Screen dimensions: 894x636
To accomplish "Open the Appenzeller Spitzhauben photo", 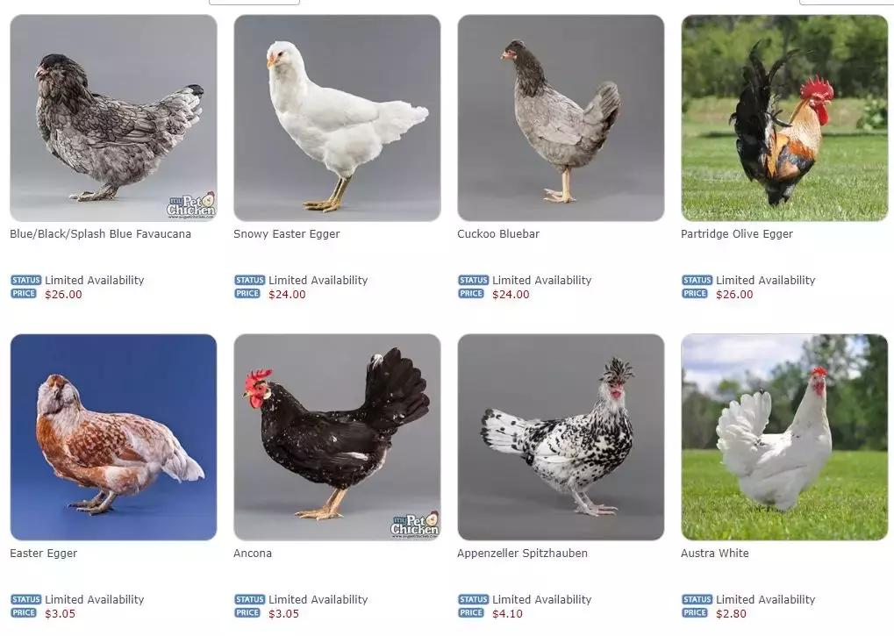I will point(561,437).
